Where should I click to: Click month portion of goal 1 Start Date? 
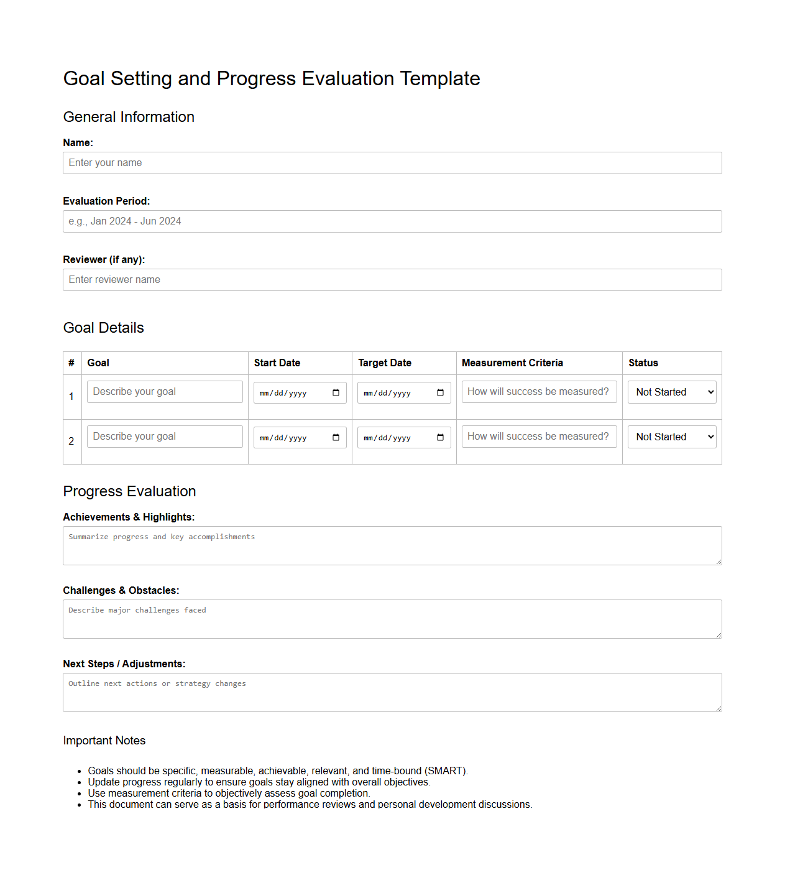(264, 393)
